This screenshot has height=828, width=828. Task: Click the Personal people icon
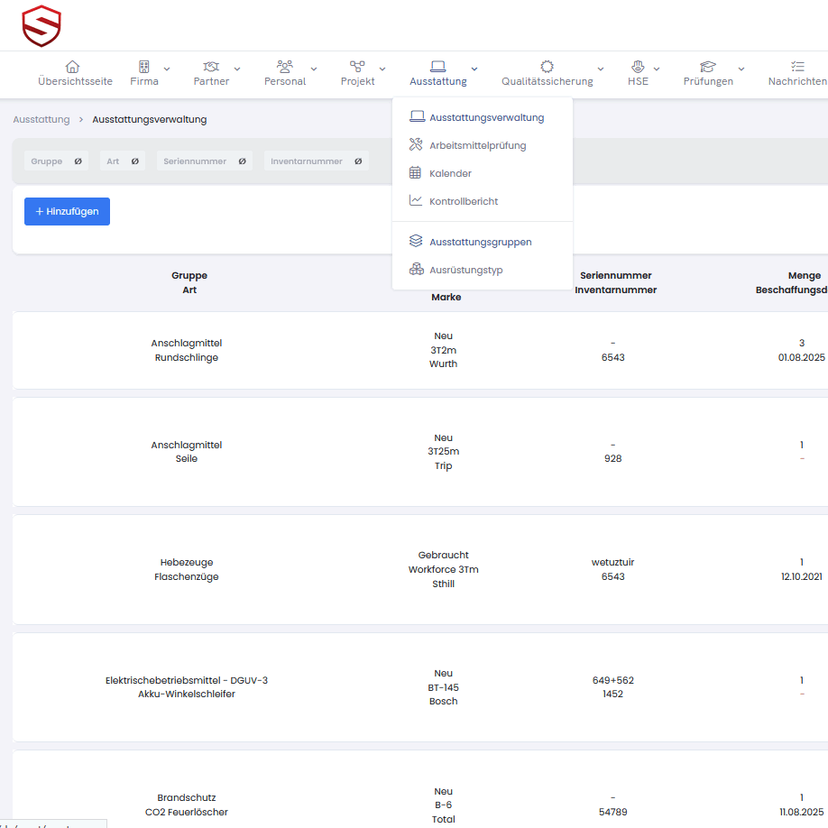[x=285, y=67]
